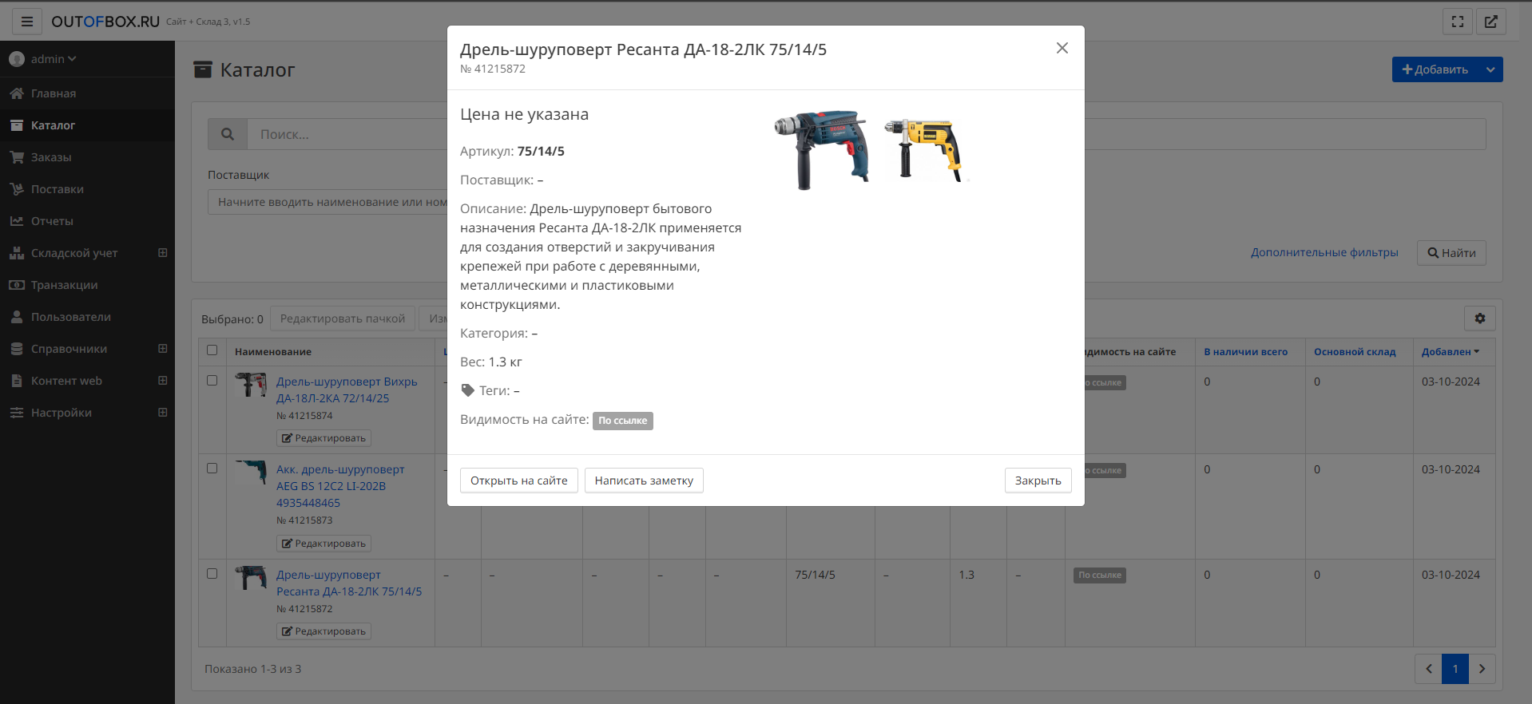1532x704 pixels.
Task: Click Написать заметку button
Action: pos(644,481)
